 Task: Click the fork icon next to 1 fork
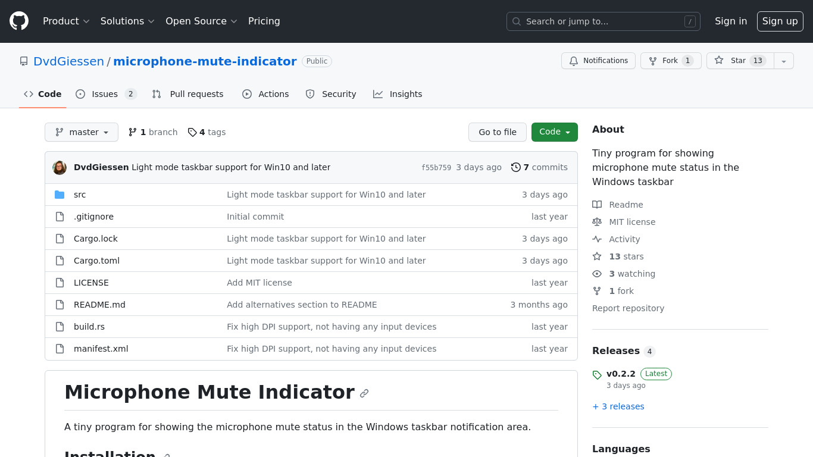point(597,291)
